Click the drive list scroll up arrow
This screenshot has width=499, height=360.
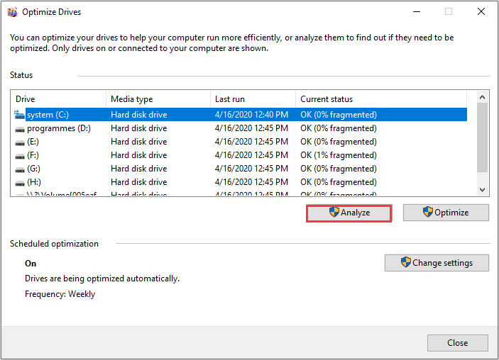click(x=482, y=97)
